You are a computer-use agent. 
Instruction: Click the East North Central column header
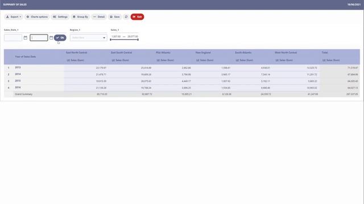[77, 53]
